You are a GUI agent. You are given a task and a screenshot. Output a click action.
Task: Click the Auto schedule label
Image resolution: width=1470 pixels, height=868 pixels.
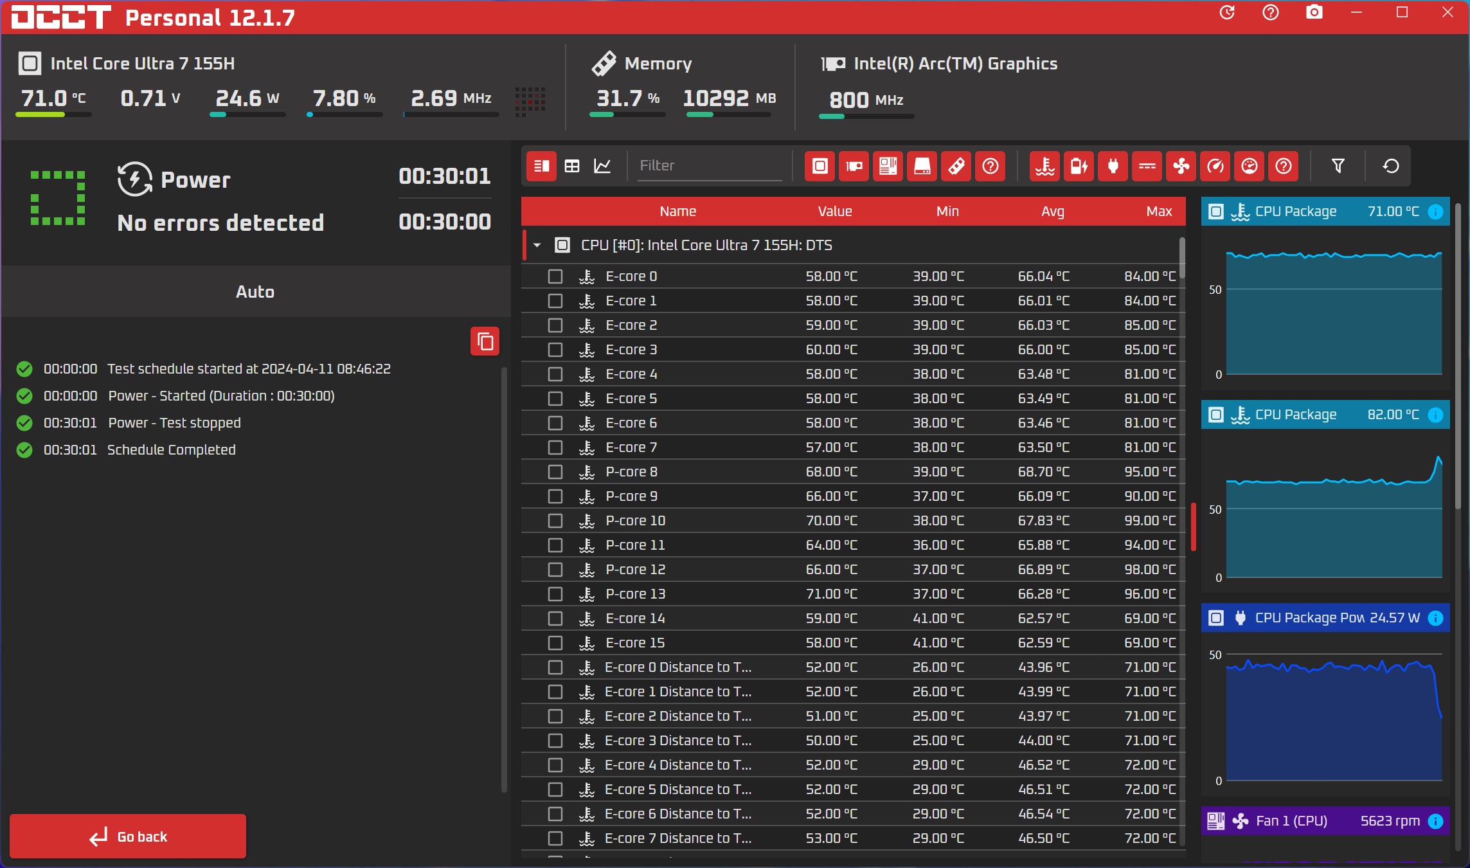click(x=255, y=292)
